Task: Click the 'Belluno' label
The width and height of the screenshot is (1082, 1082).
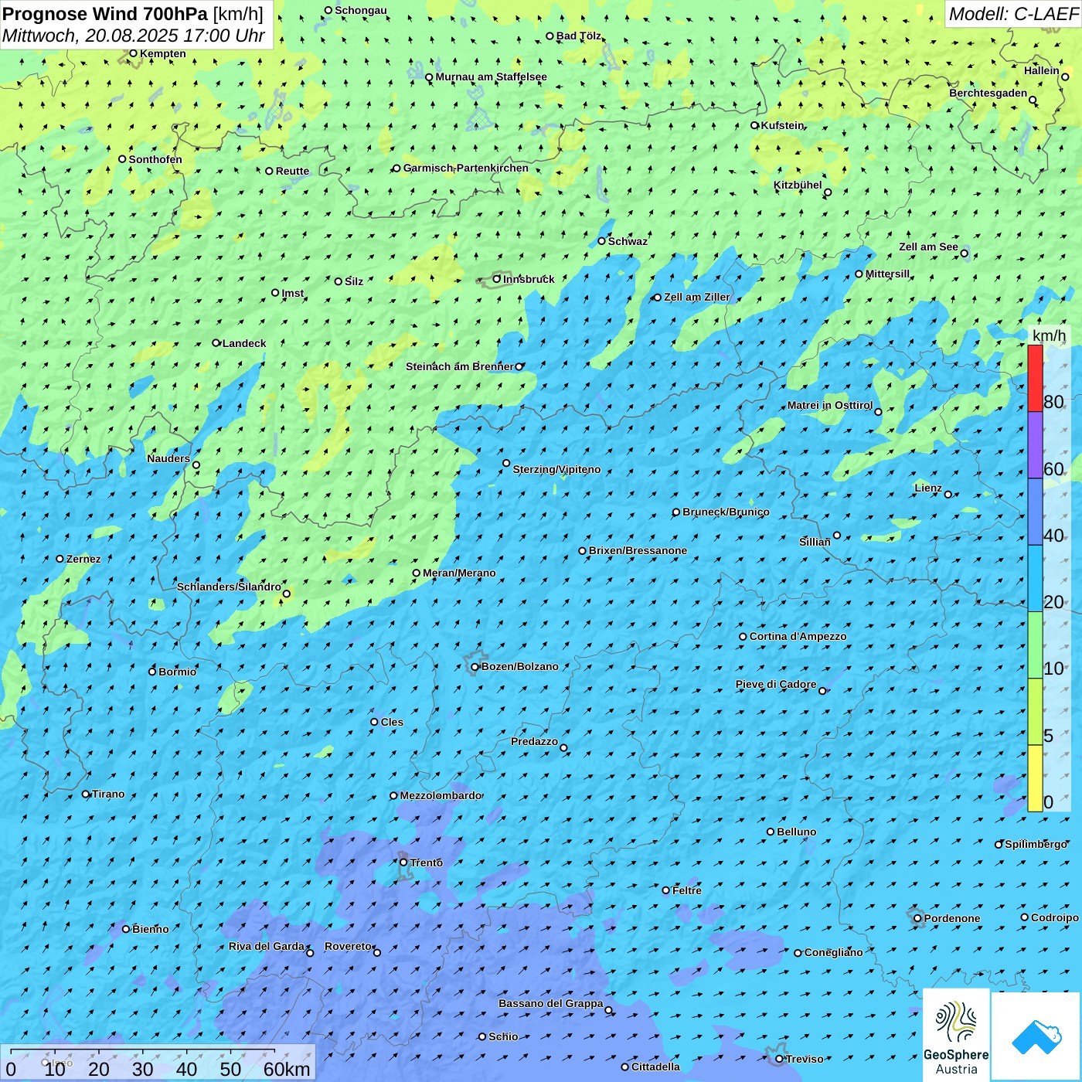Action: [x=796, y=832]
